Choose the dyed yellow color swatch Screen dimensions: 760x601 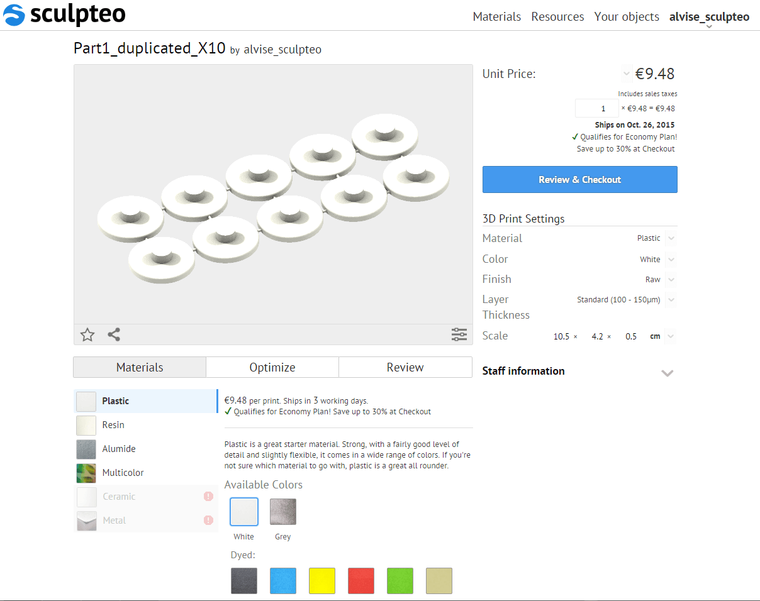[x=322, y=581]
